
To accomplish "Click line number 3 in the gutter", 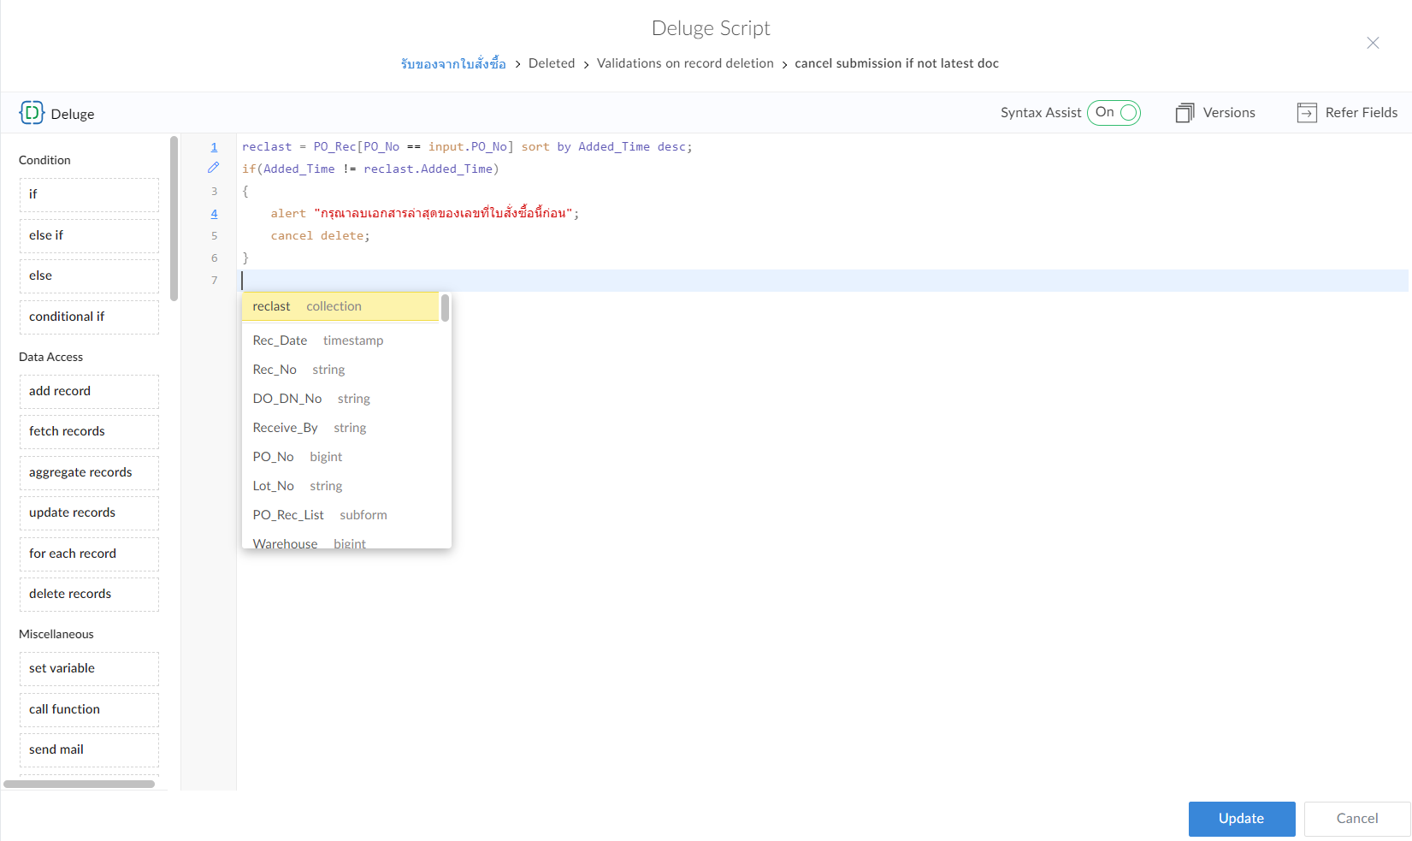I will point(214,192).
